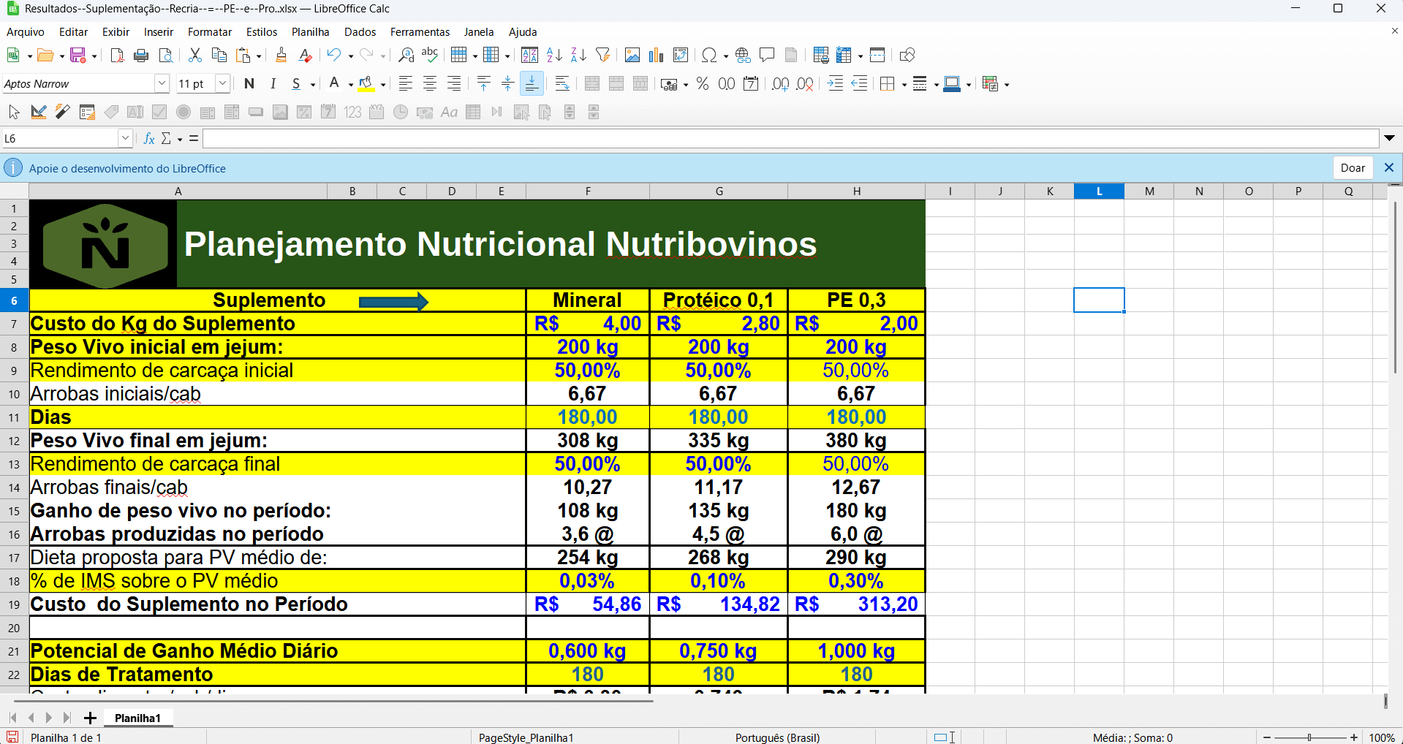This screenshot has height=744, width=1403.
Task: Toggle Align Left text alignment
Action: pyautogui.click(x=406, y=84)
